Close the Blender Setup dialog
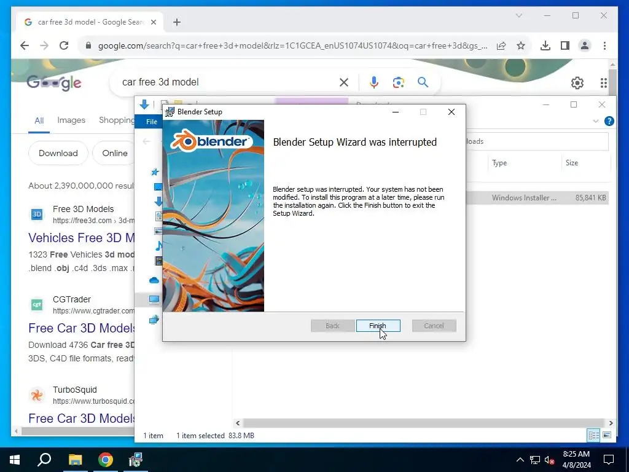629x472 pixels. pyautogui.click(x=451, y=112)
